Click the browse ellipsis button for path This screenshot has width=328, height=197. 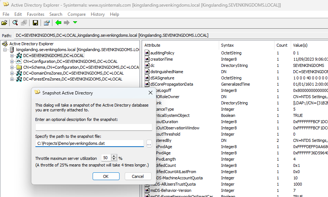click(x=149, y=144)
